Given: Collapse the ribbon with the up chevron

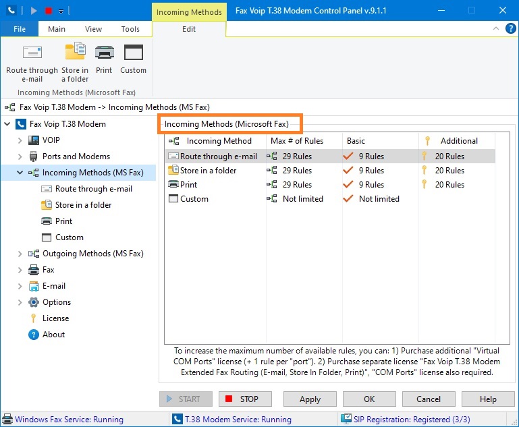Looking at the screenshot, I should click(x=496, y=28).
